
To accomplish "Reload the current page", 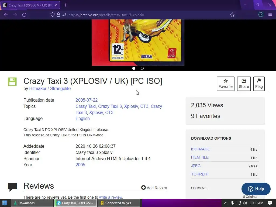I will pyautogui.click(x=24, y=15).
